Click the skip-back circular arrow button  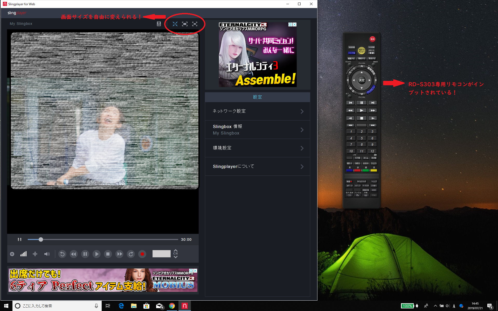[x=62, y=254]
